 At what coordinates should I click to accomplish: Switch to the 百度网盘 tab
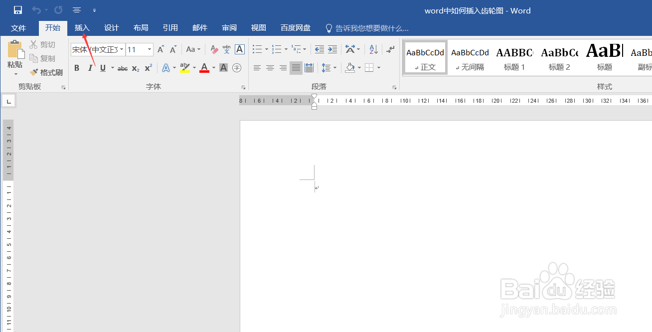pos(296,28)
